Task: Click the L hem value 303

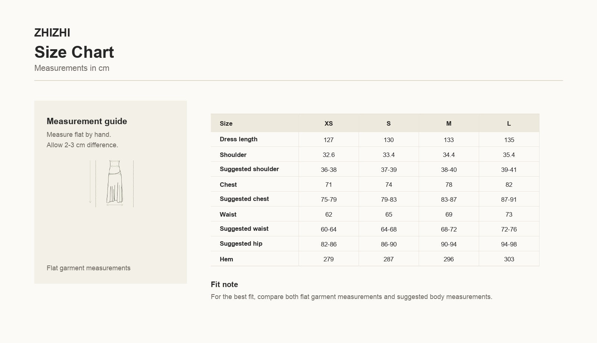Action: [509, 259]
